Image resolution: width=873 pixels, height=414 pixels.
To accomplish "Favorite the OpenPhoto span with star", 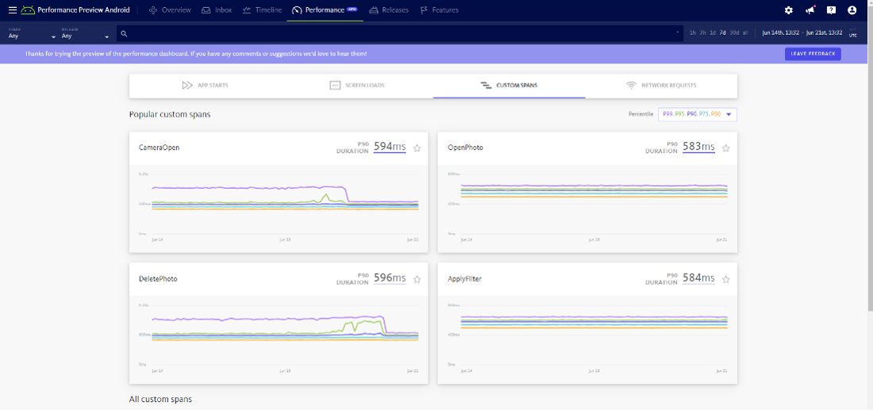I will (725, 148).
